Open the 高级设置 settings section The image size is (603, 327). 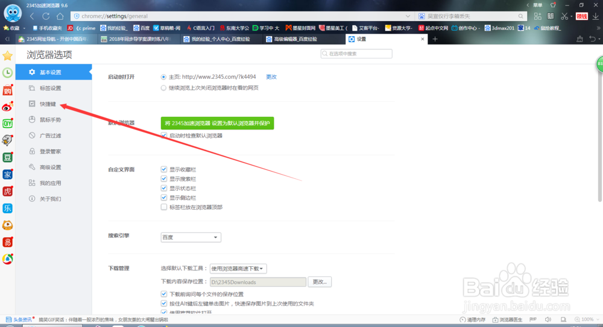tap(54, 167)
